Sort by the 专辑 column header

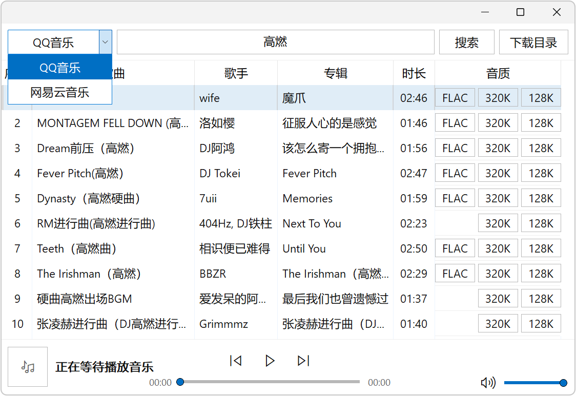pyautogui.click(x=335, y=73)
